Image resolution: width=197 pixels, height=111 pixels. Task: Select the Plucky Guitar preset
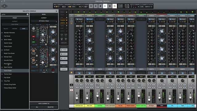8,47
